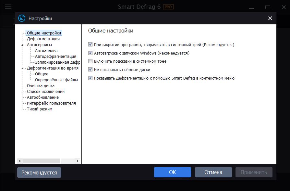Open the Общее subsection
This screenshot has width=290, height=191.
[42, 74]
